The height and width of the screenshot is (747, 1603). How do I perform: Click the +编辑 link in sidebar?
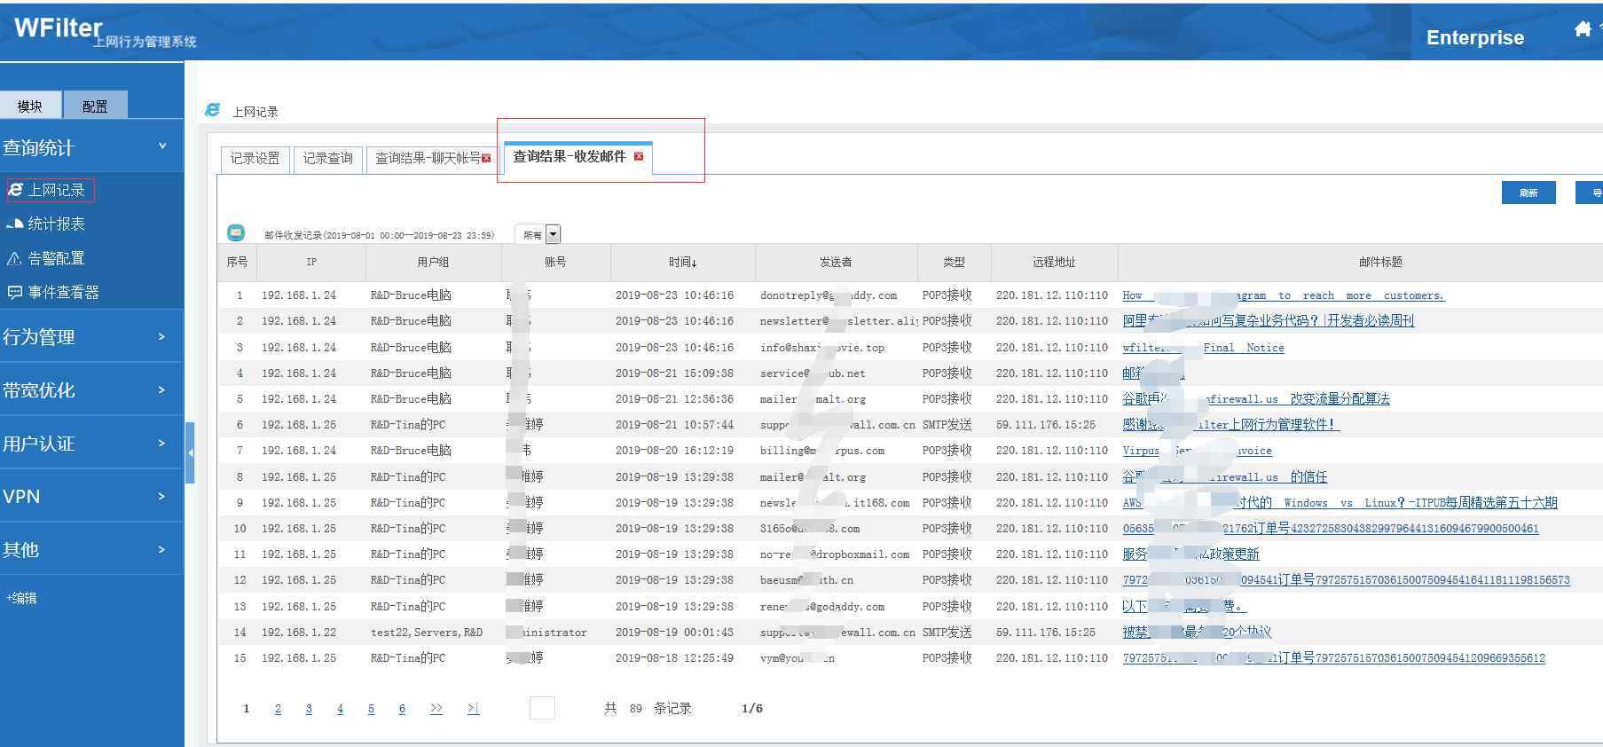point(22,598)
